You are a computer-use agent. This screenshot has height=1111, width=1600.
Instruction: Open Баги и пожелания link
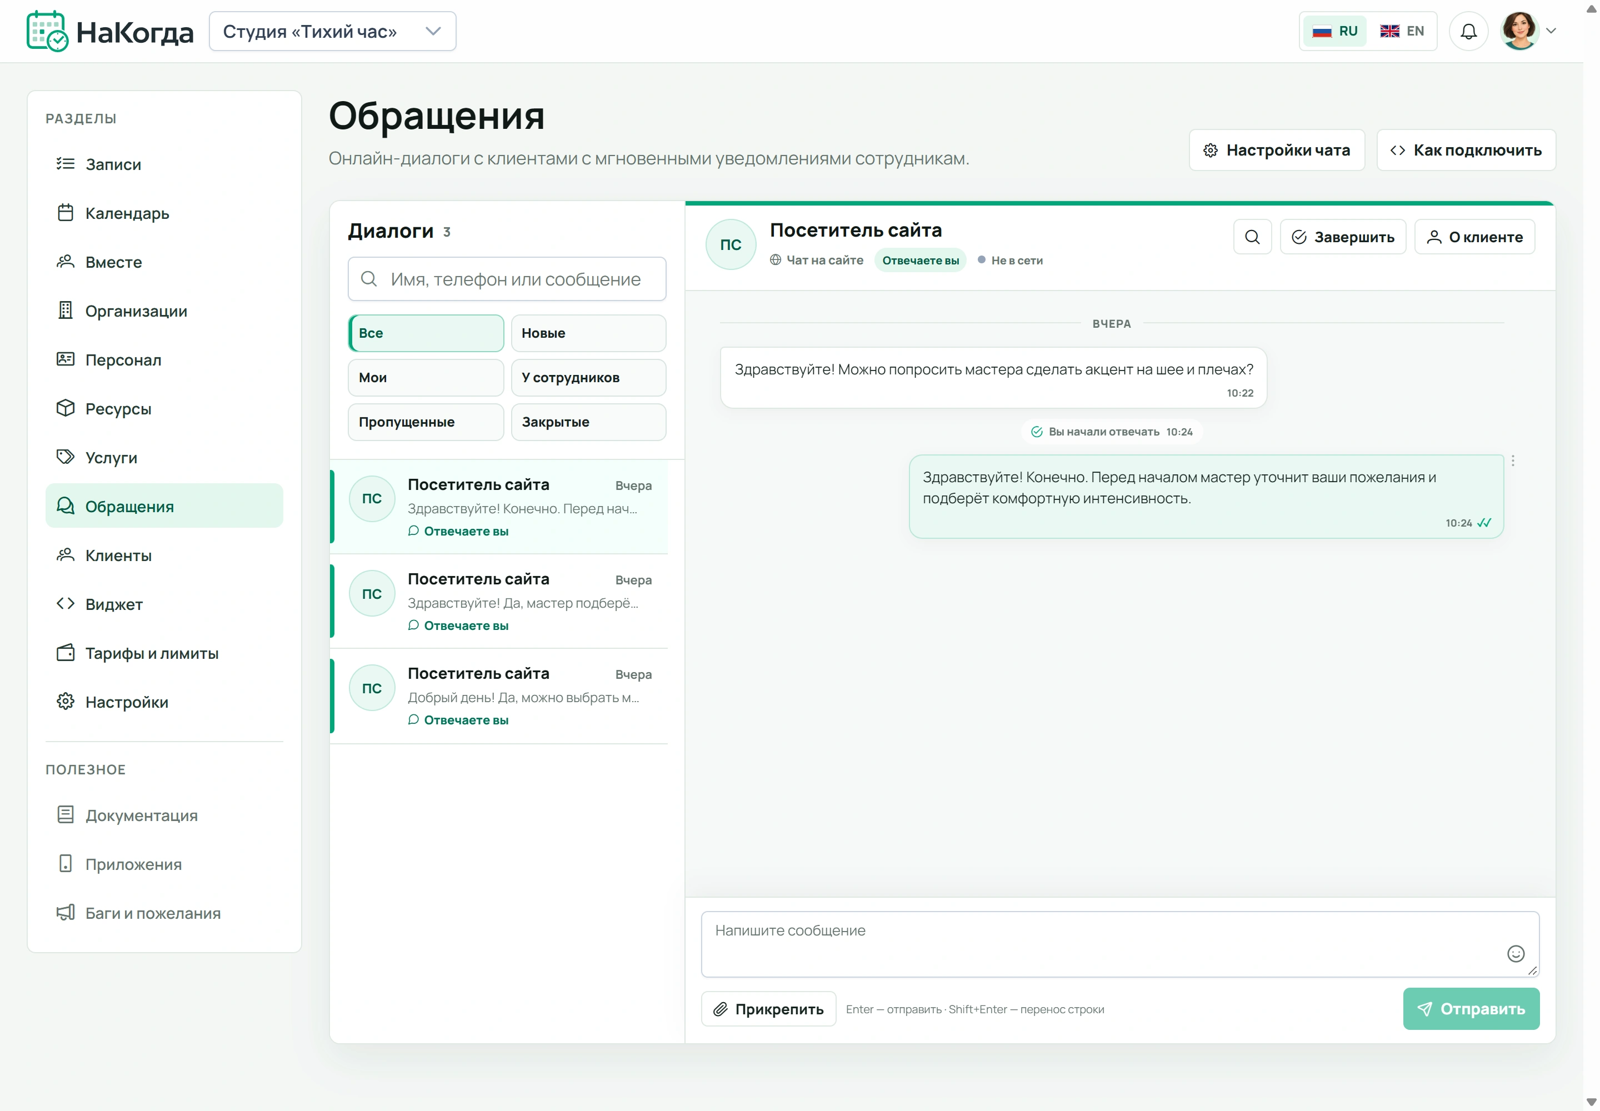pos(164,913)
